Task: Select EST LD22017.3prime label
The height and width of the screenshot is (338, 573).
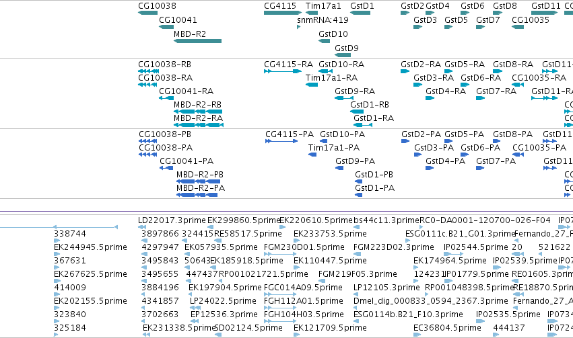Action: pos(172,220)
